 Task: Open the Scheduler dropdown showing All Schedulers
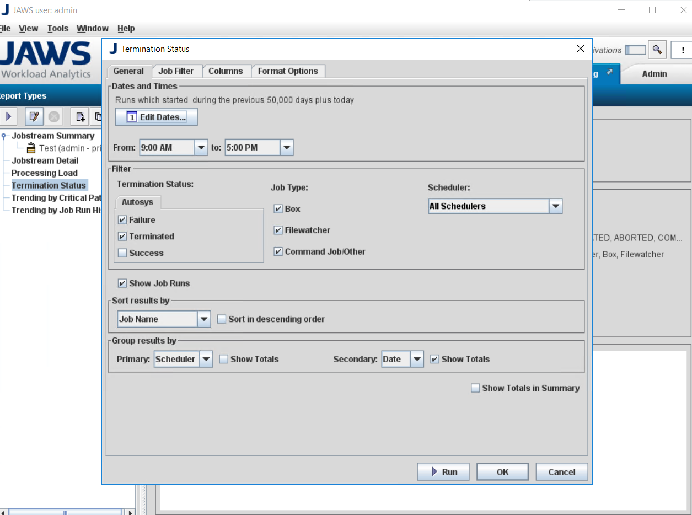[555, 206]
